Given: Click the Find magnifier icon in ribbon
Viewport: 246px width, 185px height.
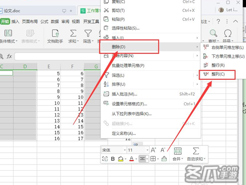Looking at the screenshot, I should (213, 33).
